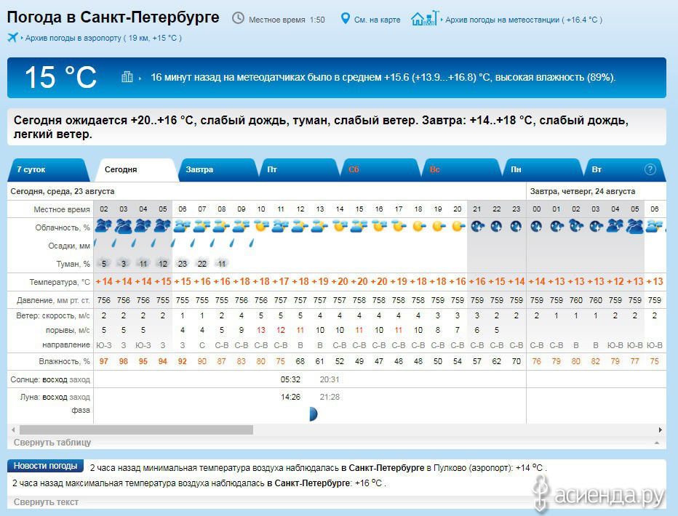This screenshot has height=516, width=678.
Task: Click the cloudiness icon for hour 06 today
Action: (182, 226)
